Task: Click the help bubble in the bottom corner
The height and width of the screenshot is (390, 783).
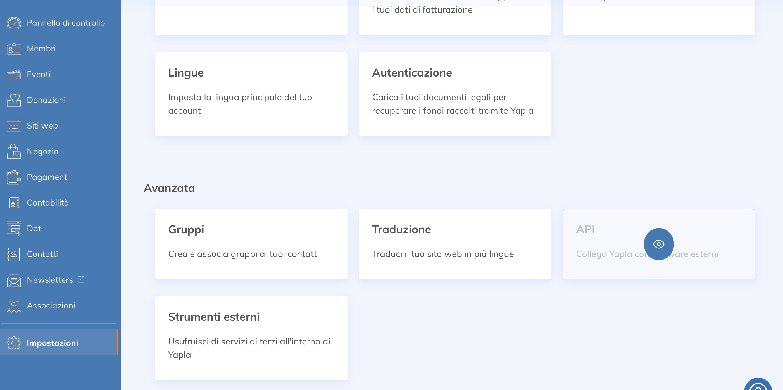Action: (x=758, y=387)
